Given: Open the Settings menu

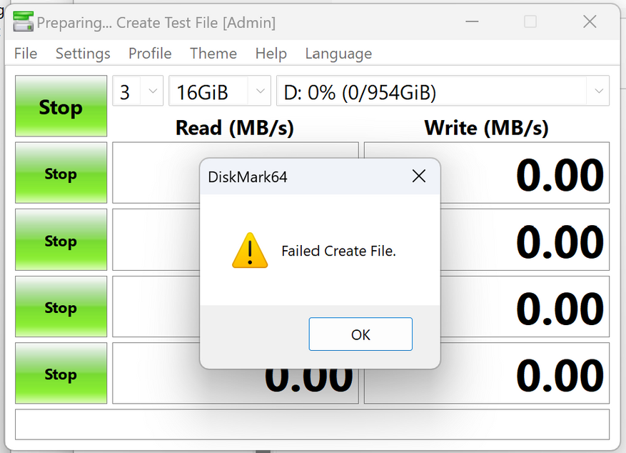Looking at the screenshot, I should click(83, 54).
